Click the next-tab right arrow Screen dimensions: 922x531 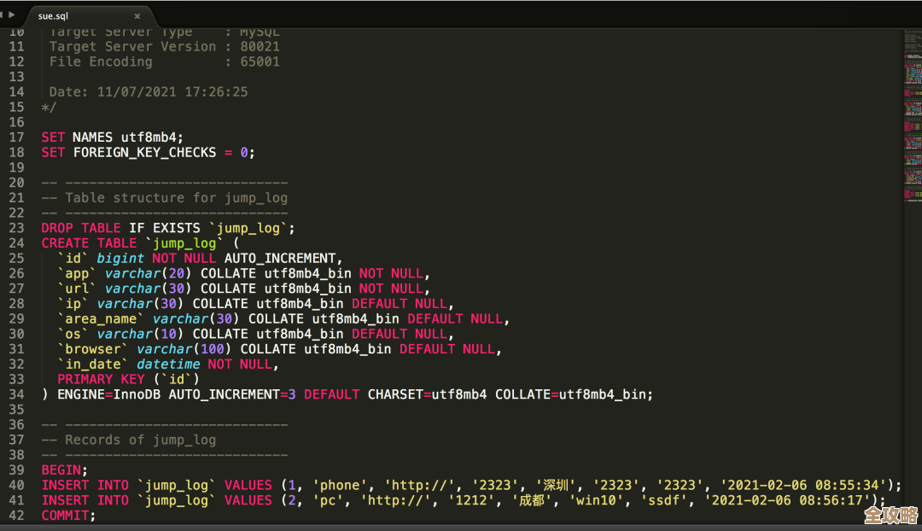(12, 15)
